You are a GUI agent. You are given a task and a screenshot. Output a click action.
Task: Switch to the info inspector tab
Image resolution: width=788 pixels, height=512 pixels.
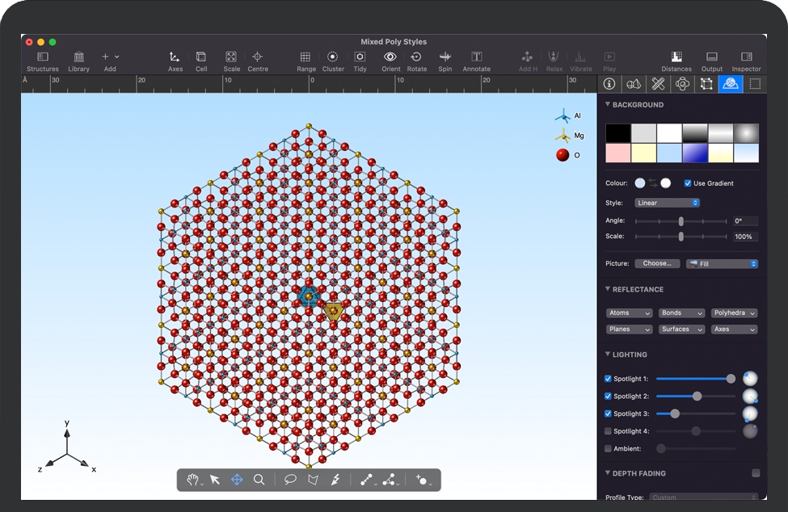coord(609,84)
